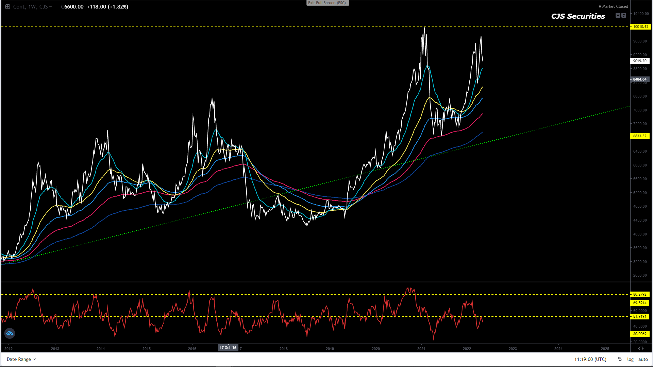Open chart settings gear icon
The image size is (653, 367).
click(641, 349)
